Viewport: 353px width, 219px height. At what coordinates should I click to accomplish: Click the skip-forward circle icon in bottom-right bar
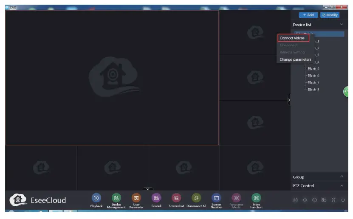295,200
